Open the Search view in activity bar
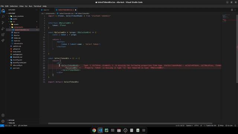This screenshot has height=134, width=238. tap(3, 16)
